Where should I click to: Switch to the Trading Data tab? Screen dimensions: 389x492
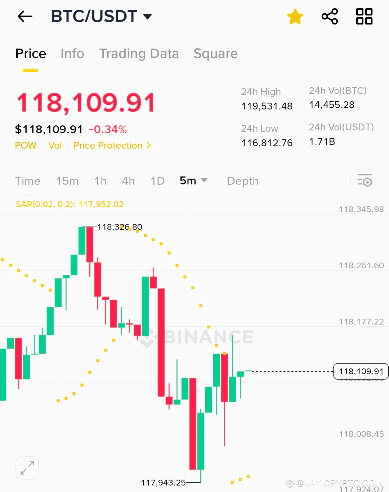(139, 54)
